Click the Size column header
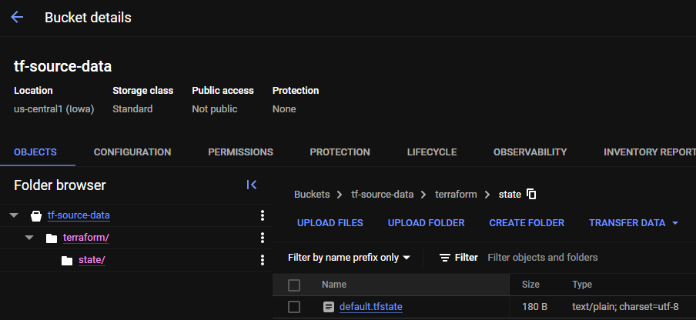 [530, 285]
